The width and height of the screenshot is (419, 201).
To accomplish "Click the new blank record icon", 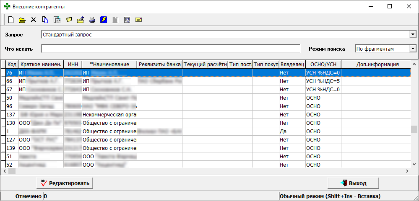I will (11, 20).
